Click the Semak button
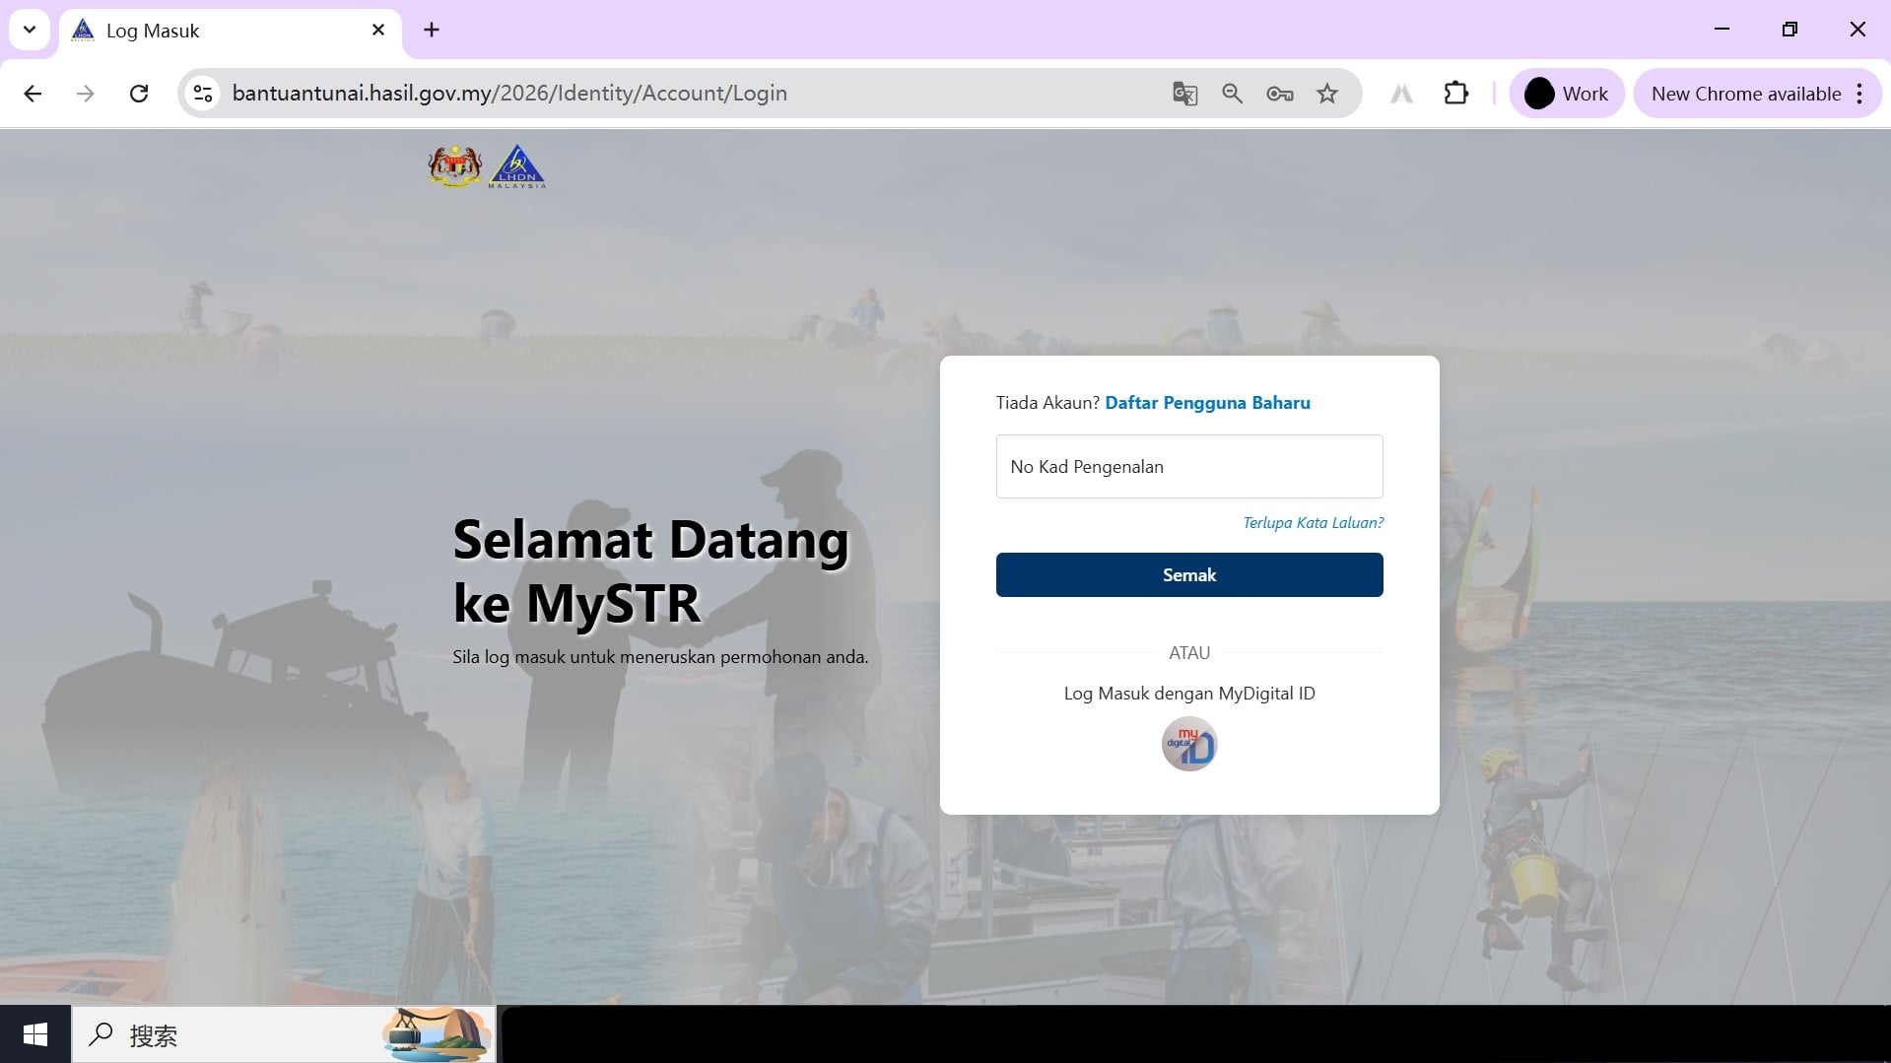Image resolution: width=1891 pixels, height=1063 pixels. click(x=1189, y=575)
